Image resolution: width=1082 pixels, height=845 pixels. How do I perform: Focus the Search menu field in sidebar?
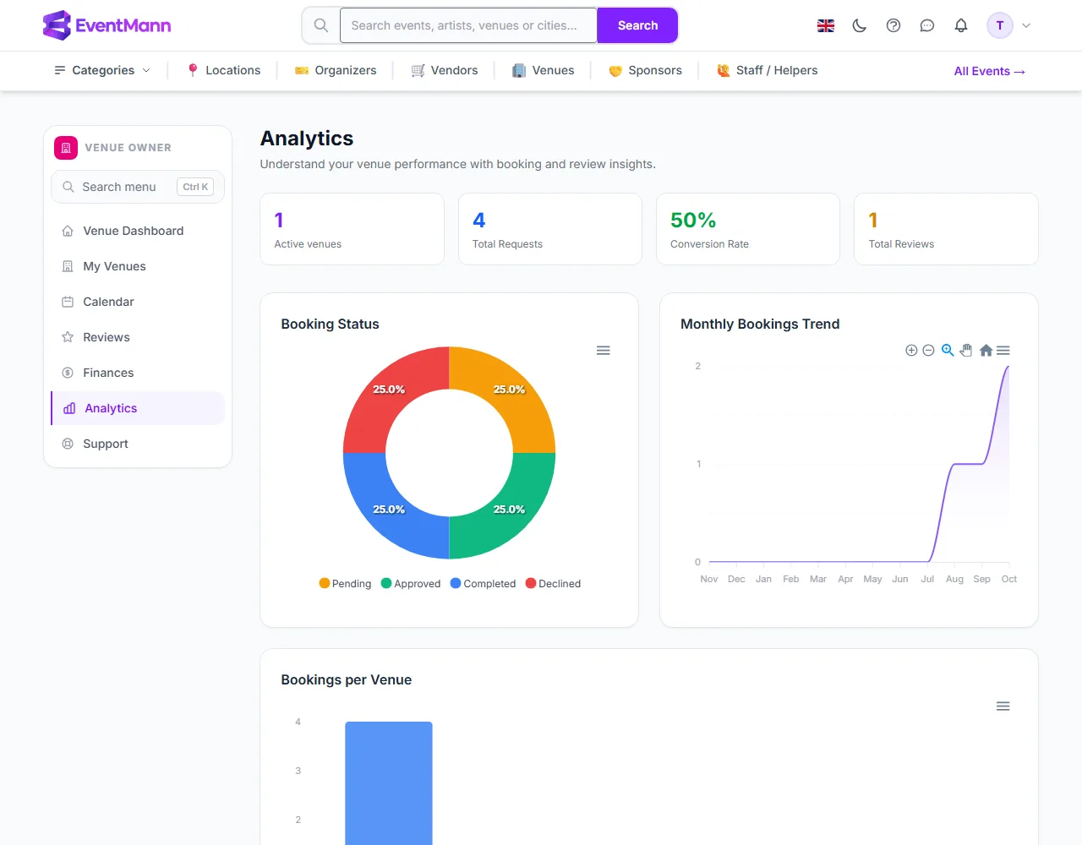coord(138,187)
